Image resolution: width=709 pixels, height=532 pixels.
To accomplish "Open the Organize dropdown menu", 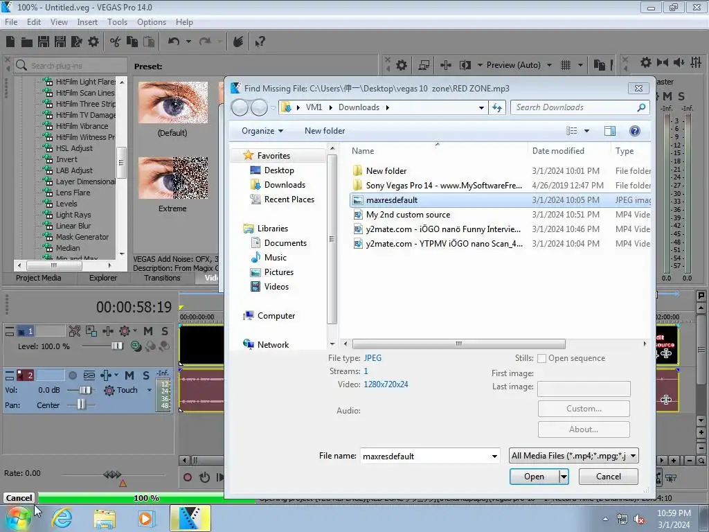I will point(262,131).
